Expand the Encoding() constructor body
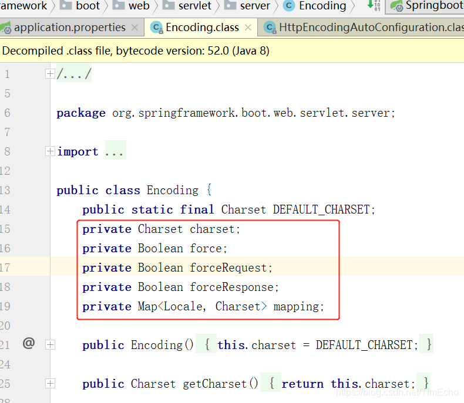 tap(50, 344)
